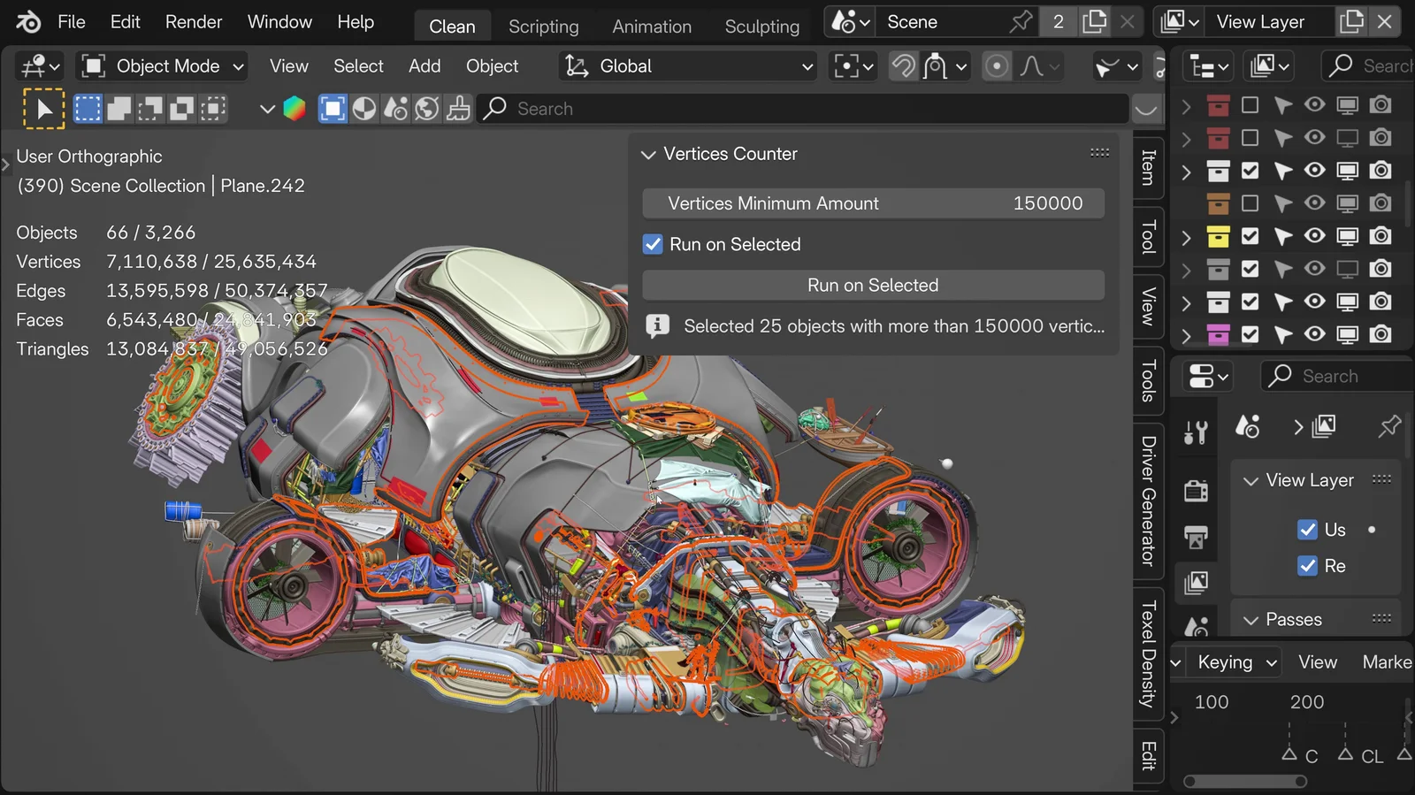
Task: Disable render camera icon for pink collection
Action: (x=1381, y=334)
